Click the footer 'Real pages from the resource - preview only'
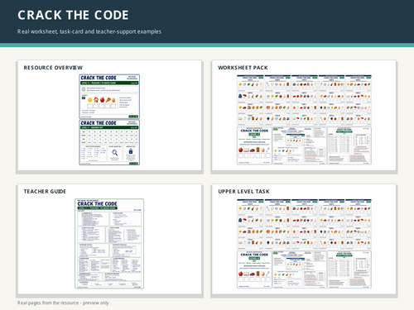Image resolution: width=414 pixels, height=310 pixels. coord(63,303)
